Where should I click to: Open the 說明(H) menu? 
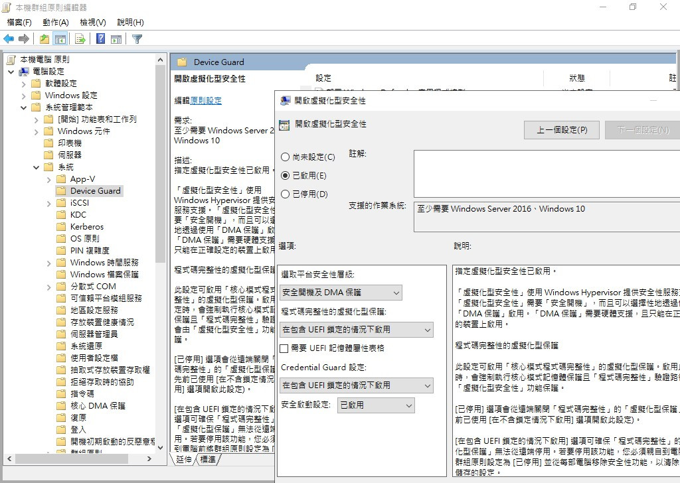coord(130,22)
